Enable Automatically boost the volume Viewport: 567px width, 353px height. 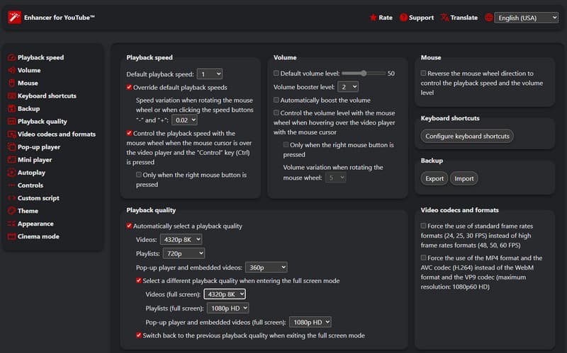tap(276, 100)
